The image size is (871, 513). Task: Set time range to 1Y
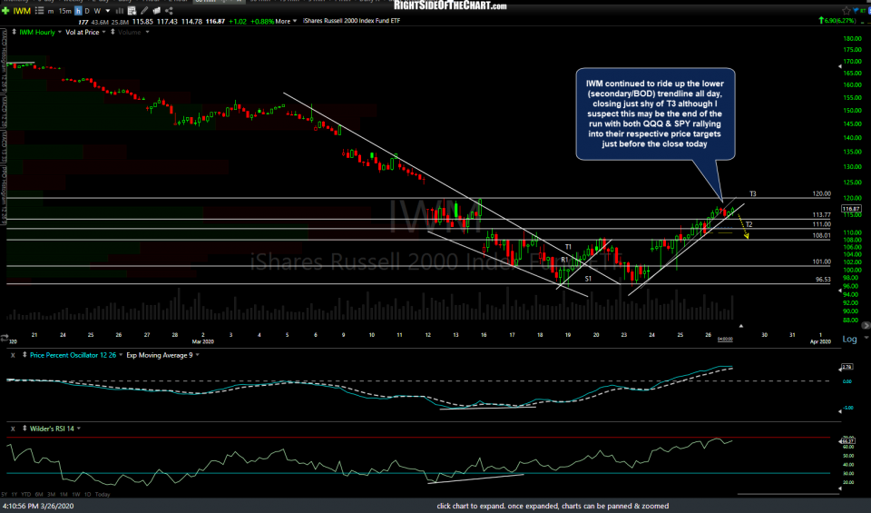[x=14, y=495]
